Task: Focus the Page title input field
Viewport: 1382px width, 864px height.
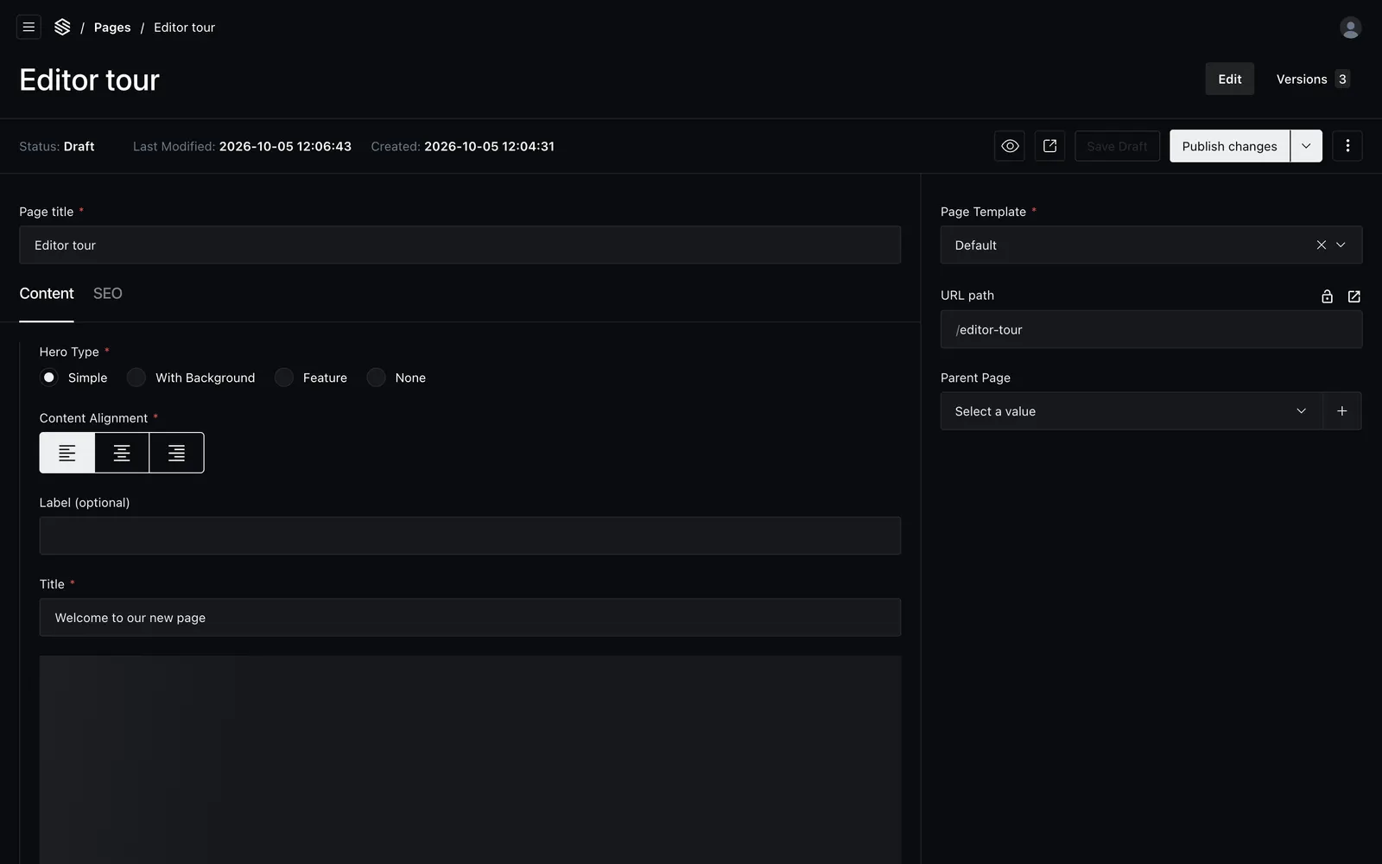Action: (460, 245)
